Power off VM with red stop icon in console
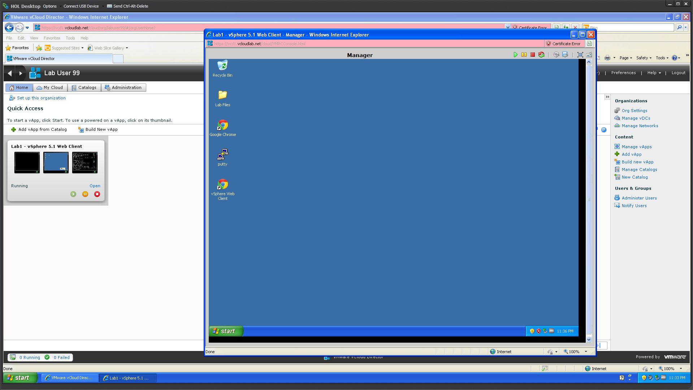Viewport: 693px width, 390px height. point(532,55)
